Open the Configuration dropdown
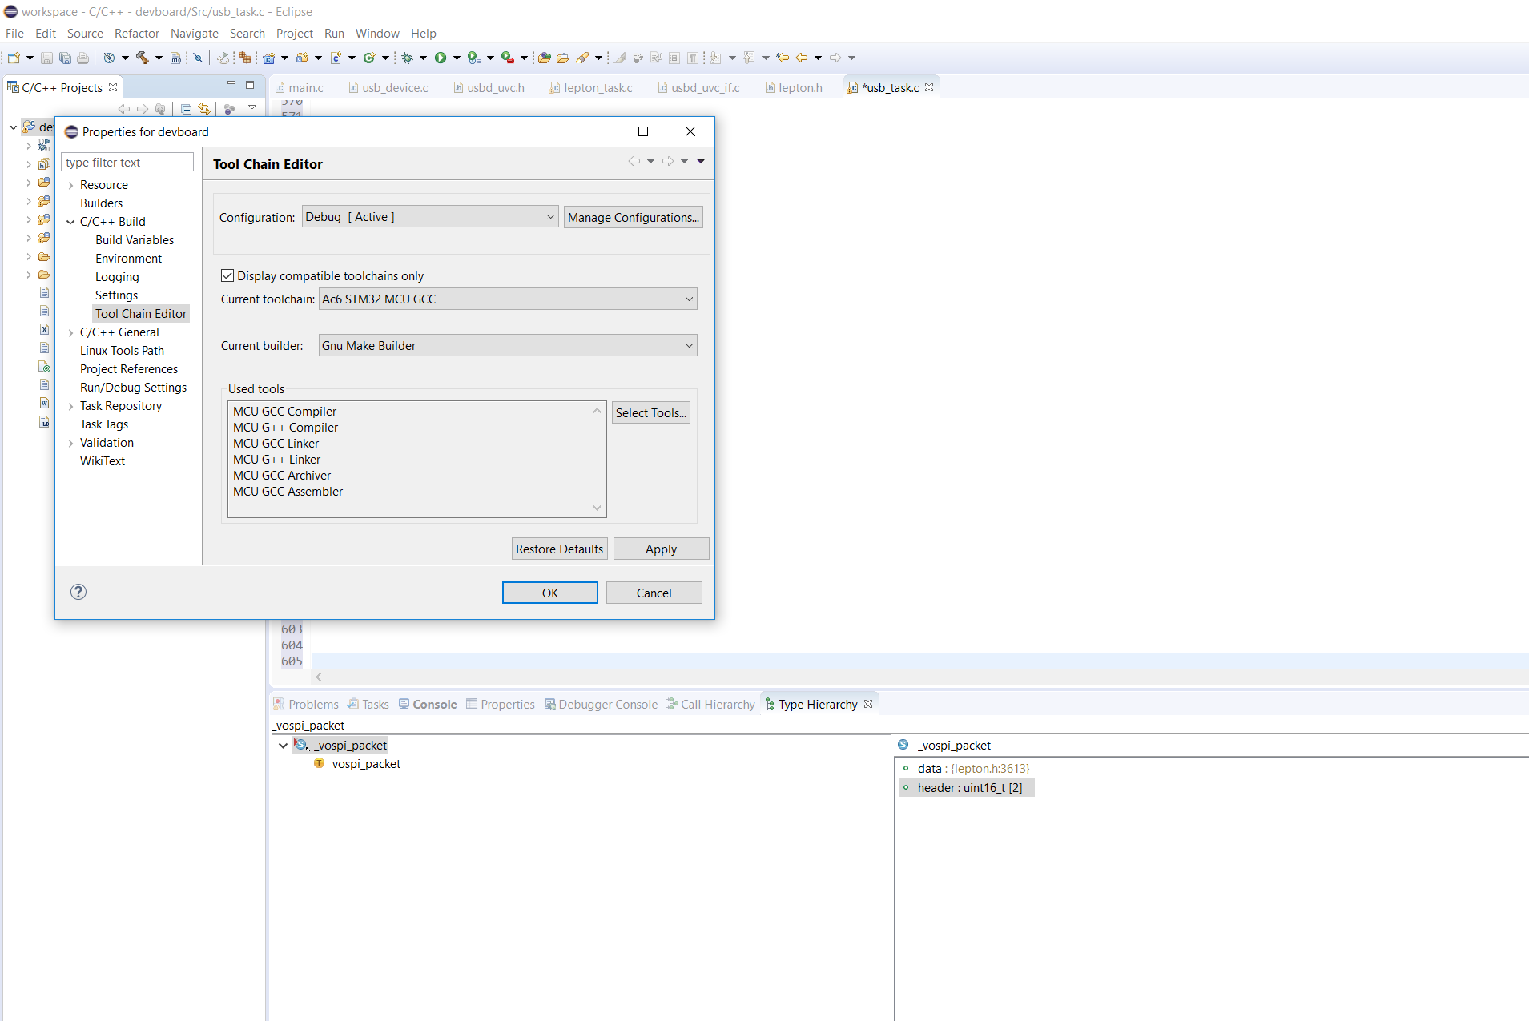This screenshot has height=1021, width=1529. tap(430, 217)
